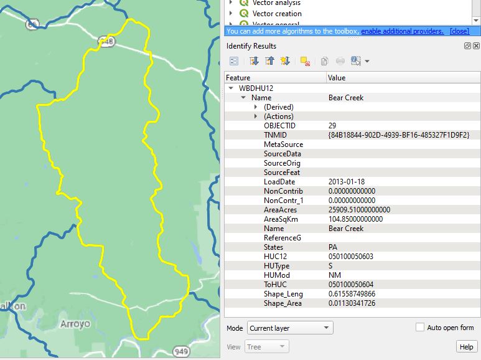The image size is (481, 360).
Task: Open the Mode combo box
Action: [x=290, y=328]
